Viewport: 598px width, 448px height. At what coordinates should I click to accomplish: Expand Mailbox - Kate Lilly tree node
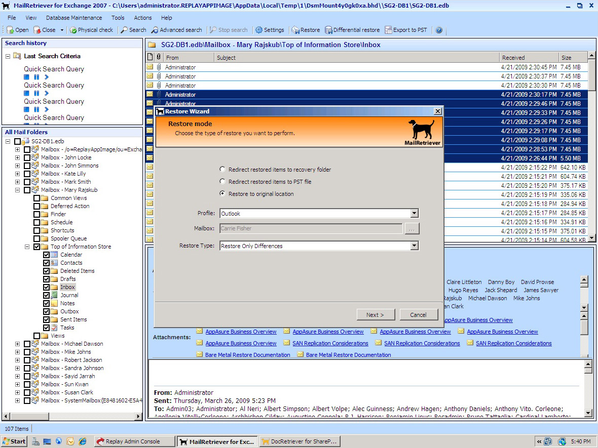coord(18,174)
